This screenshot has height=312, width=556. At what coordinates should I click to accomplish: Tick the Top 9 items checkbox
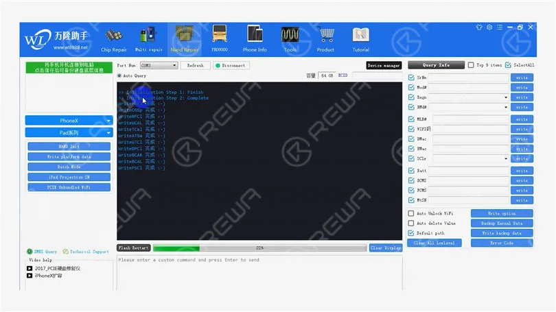point(471,65)
